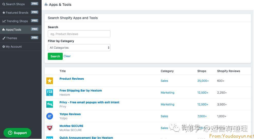Click Marketing category in Privy row

point(167,104)
